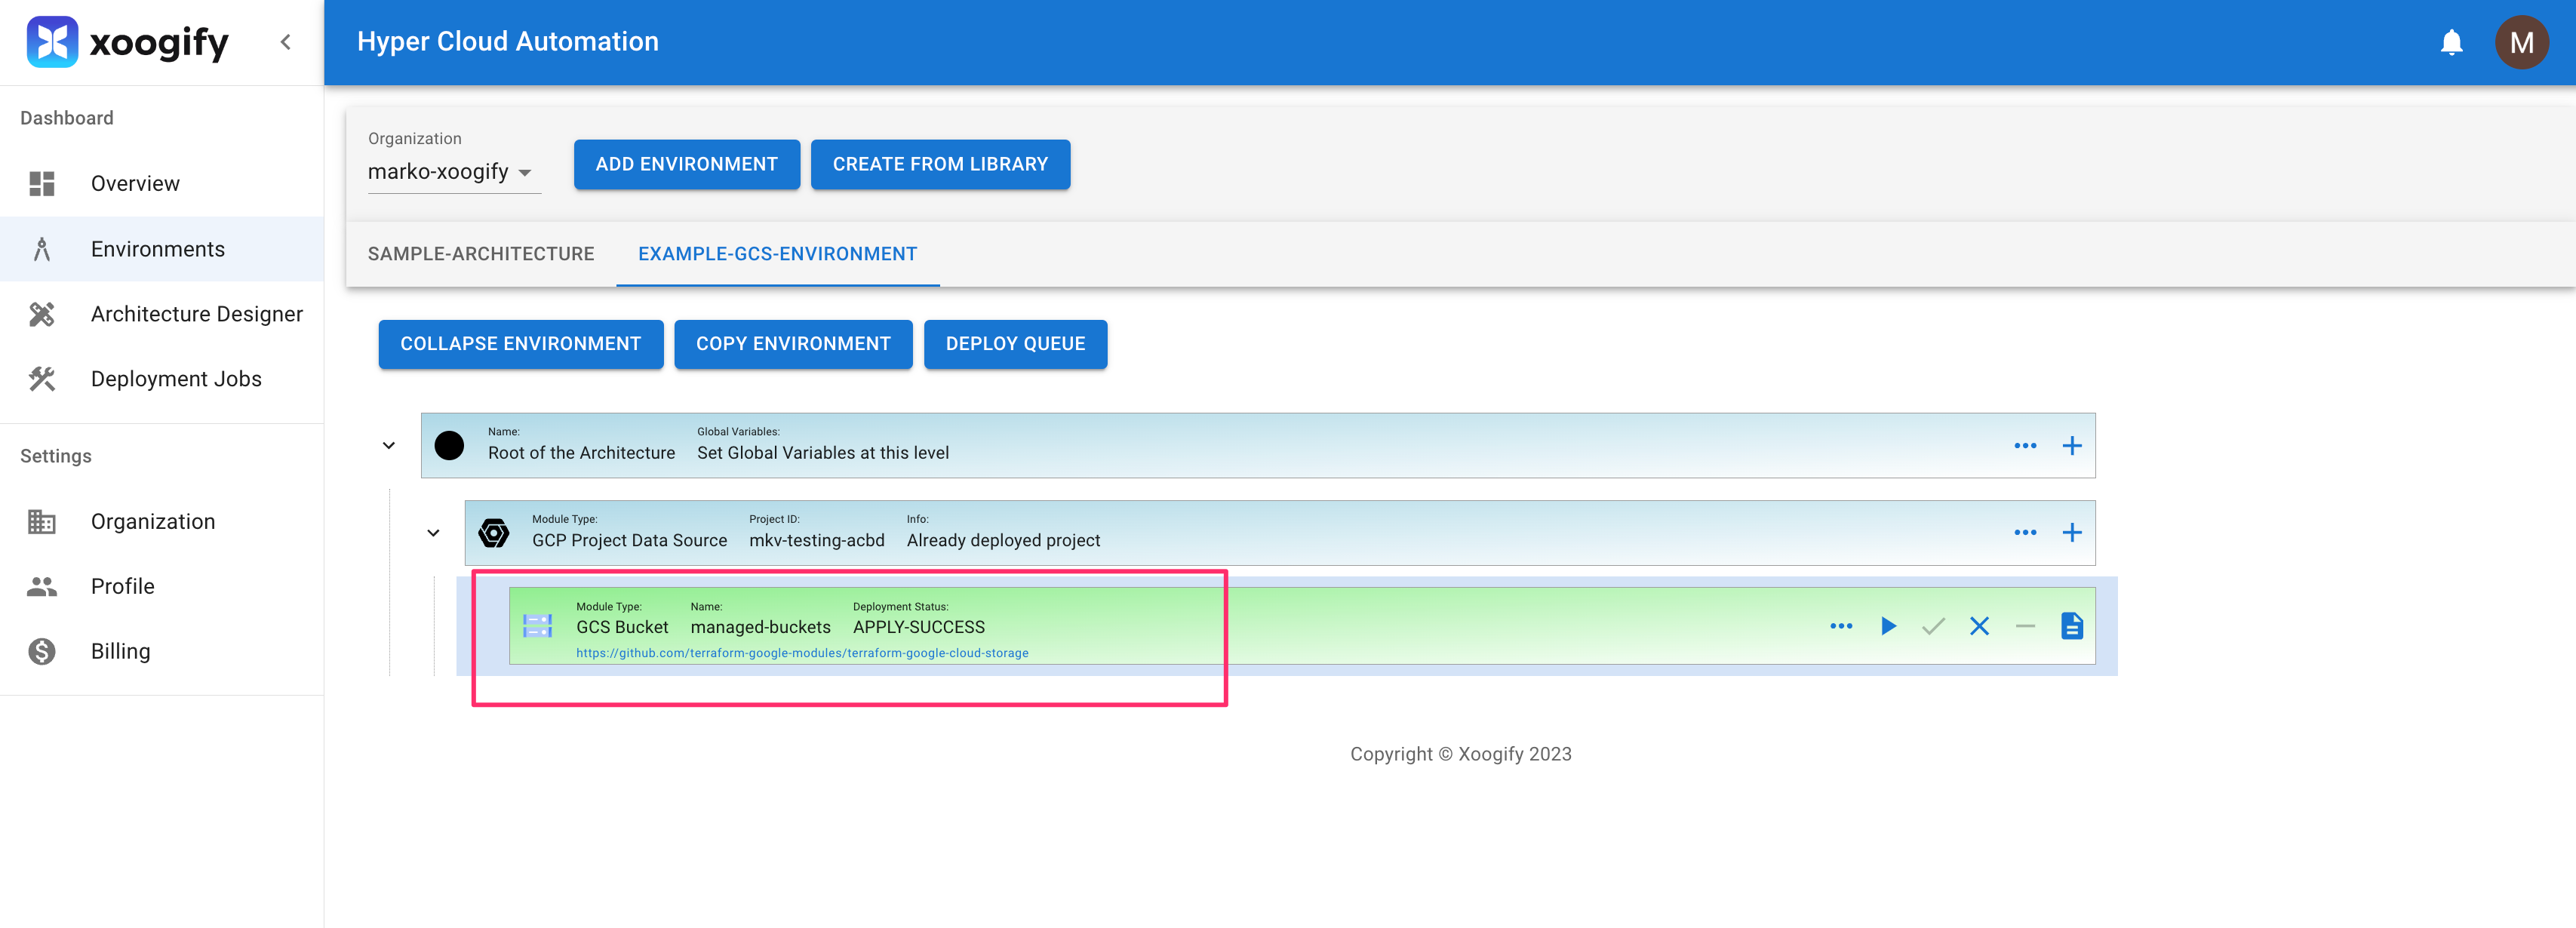This screenshot has height=928, width=2576.
Task: Click the X icon on managed-buckets row
Action: click(1979, 626)
